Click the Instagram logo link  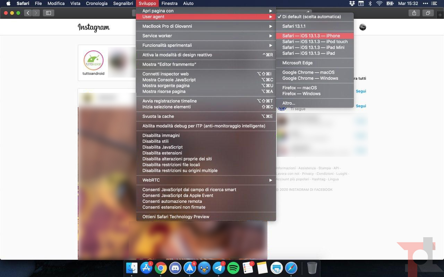(x=93, y=27)
